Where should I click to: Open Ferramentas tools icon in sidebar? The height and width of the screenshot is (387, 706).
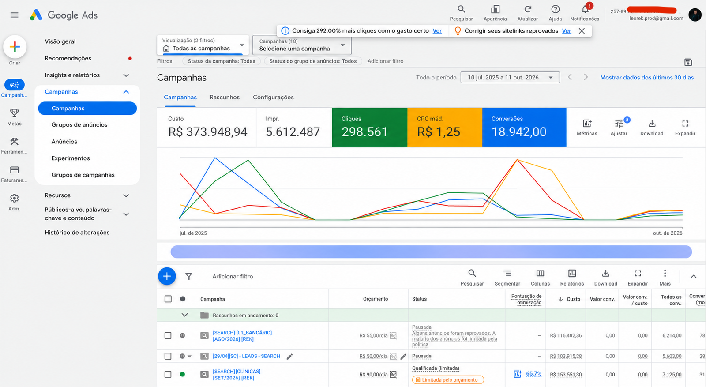point(14,141)
